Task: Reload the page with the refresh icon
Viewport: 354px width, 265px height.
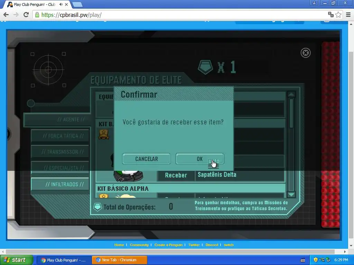Action: (26, 15)
